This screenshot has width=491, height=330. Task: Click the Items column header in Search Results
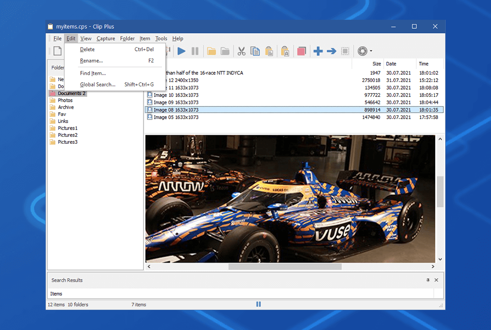(241, 294)
